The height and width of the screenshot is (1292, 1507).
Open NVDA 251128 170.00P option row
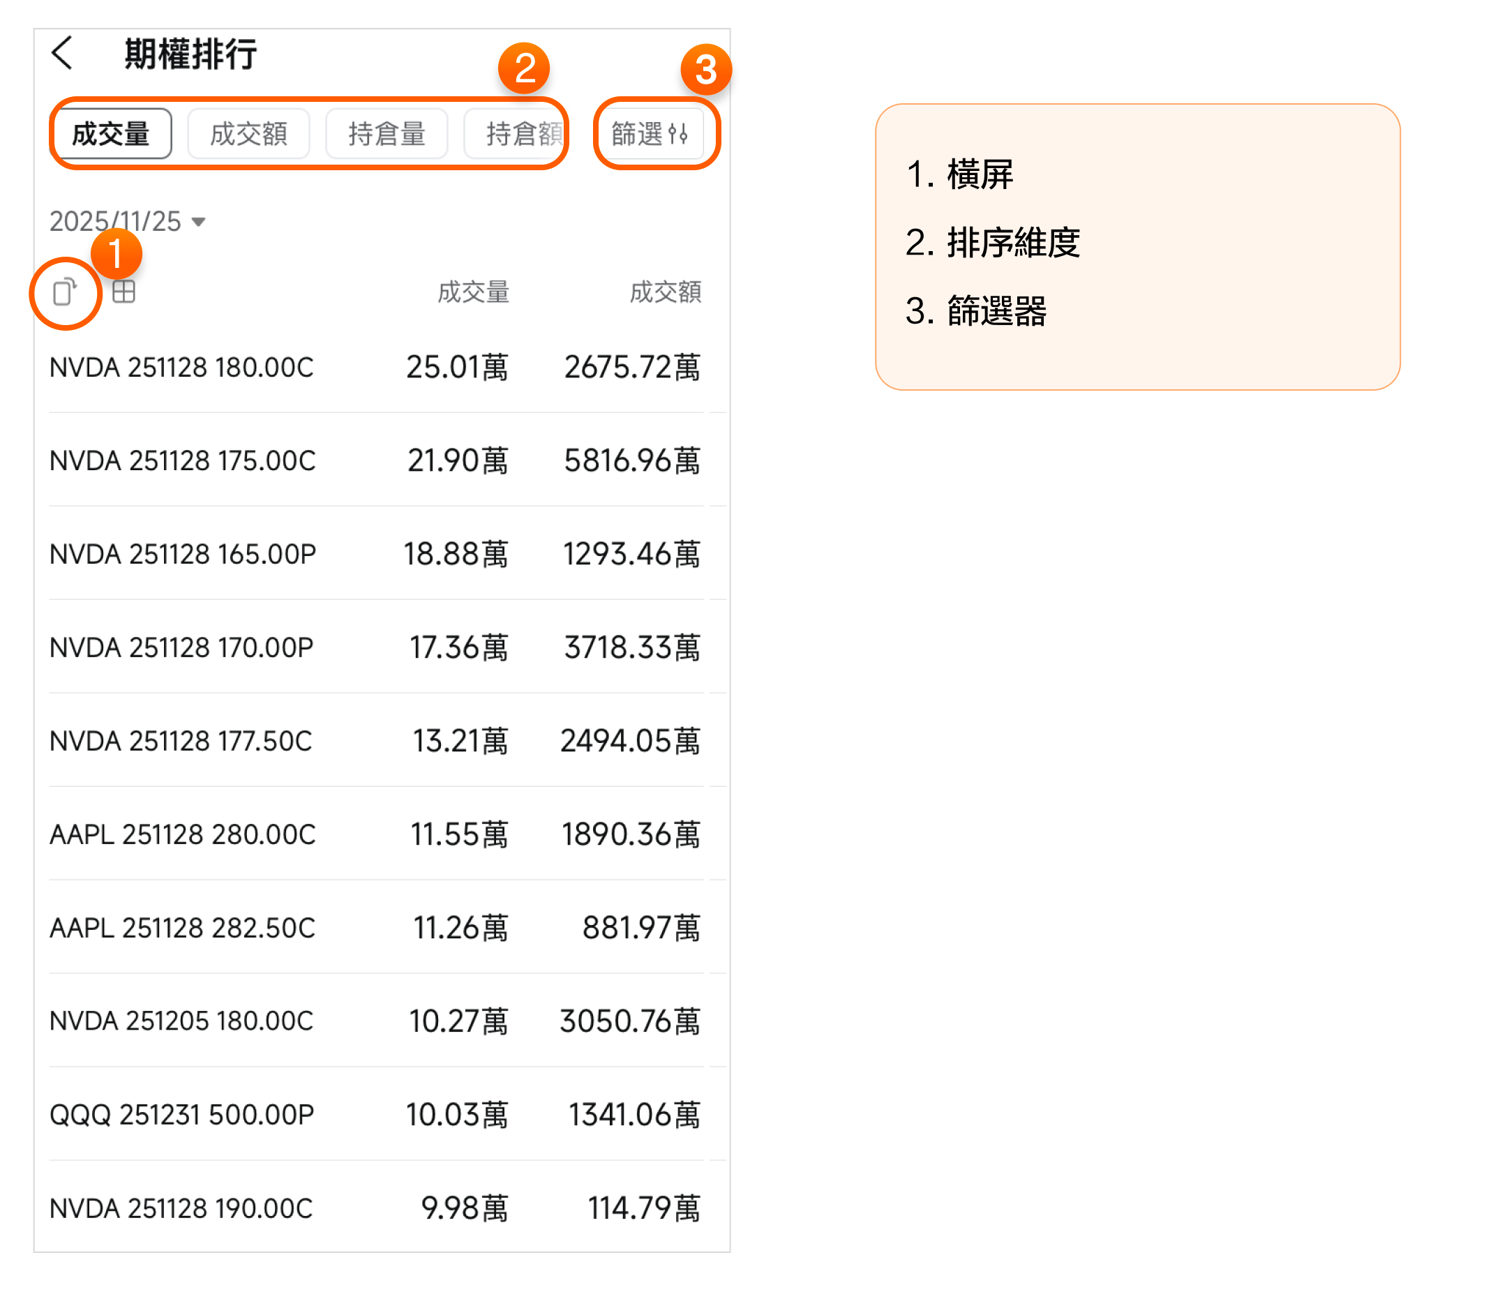click(x=182, y=648)
